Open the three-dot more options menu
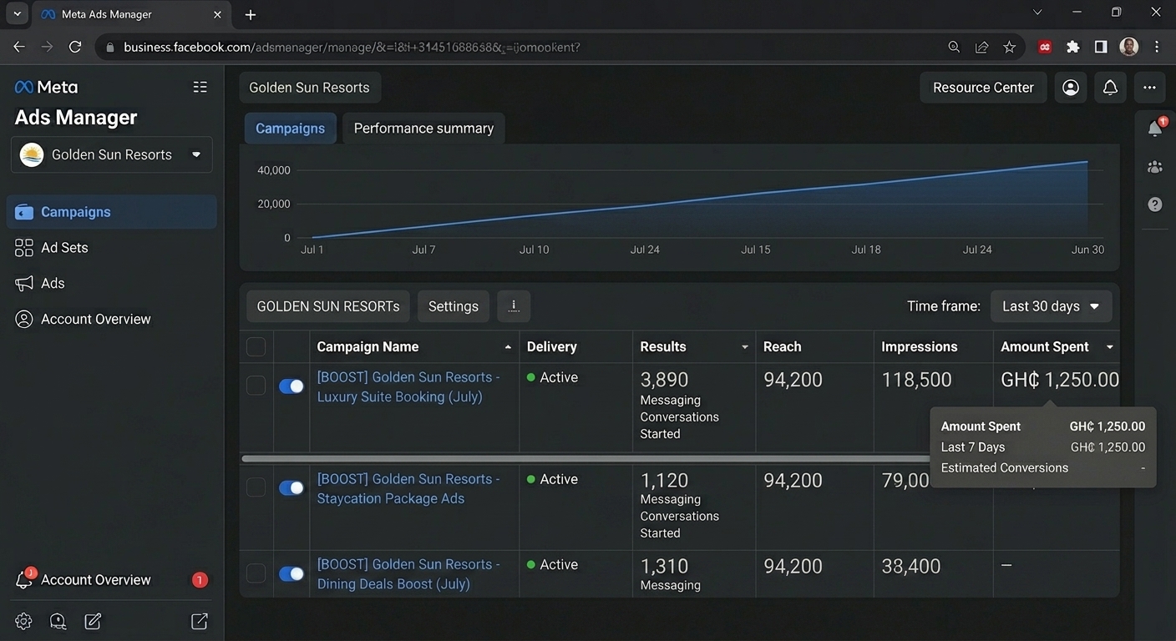The width and height of the screenshot is (1176, 641). click(1150, 88)
